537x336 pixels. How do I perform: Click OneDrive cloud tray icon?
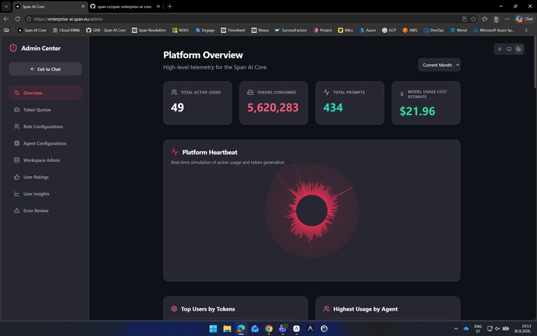pyautogui.click(x=466, y=329)
